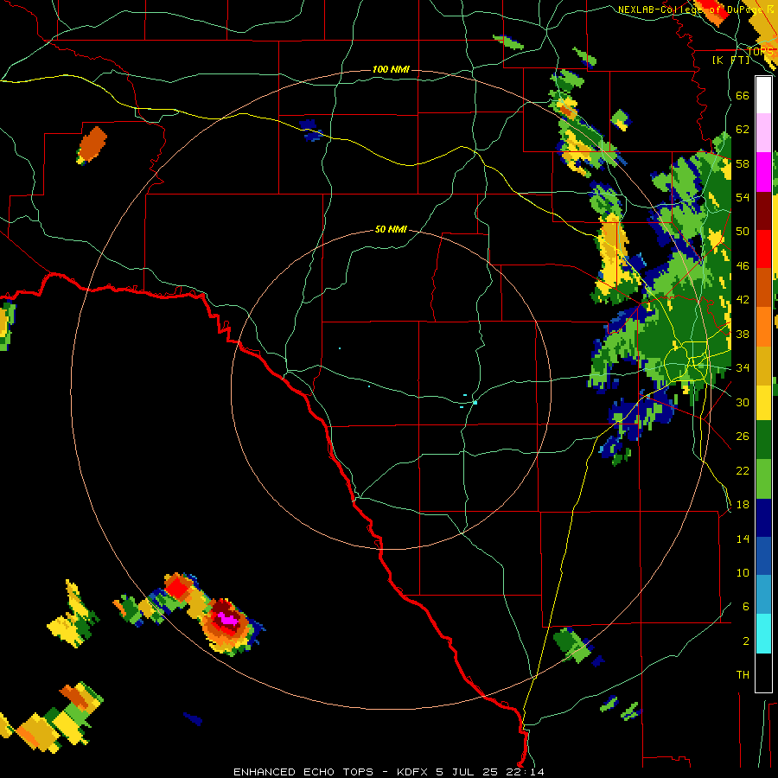Click the 'ENHANCED ECHO TOPS' caption text

pyautogui.click(x=303, y=772)
